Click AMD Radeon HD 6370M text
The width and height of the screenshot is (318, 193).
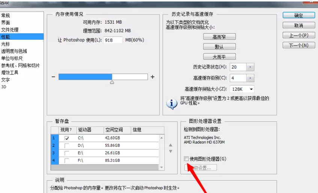pyautogui.click(x=204, y=142)
